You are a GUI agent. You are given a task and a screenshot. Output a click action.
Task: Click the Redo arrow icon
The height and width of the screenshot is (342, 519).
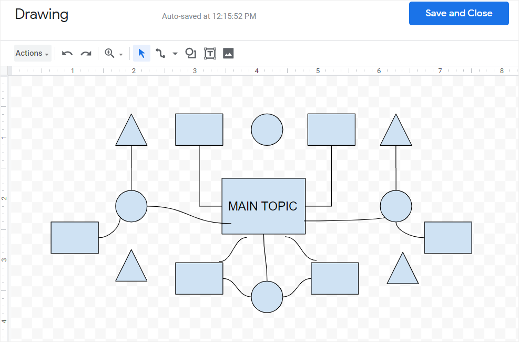(86, 53)
